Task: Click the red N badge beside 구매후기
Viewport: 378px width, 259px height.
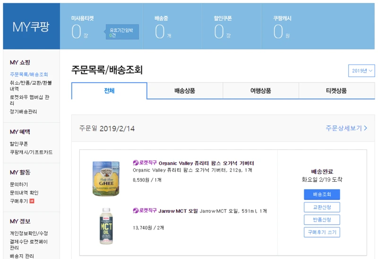Action: click(32, 201)
